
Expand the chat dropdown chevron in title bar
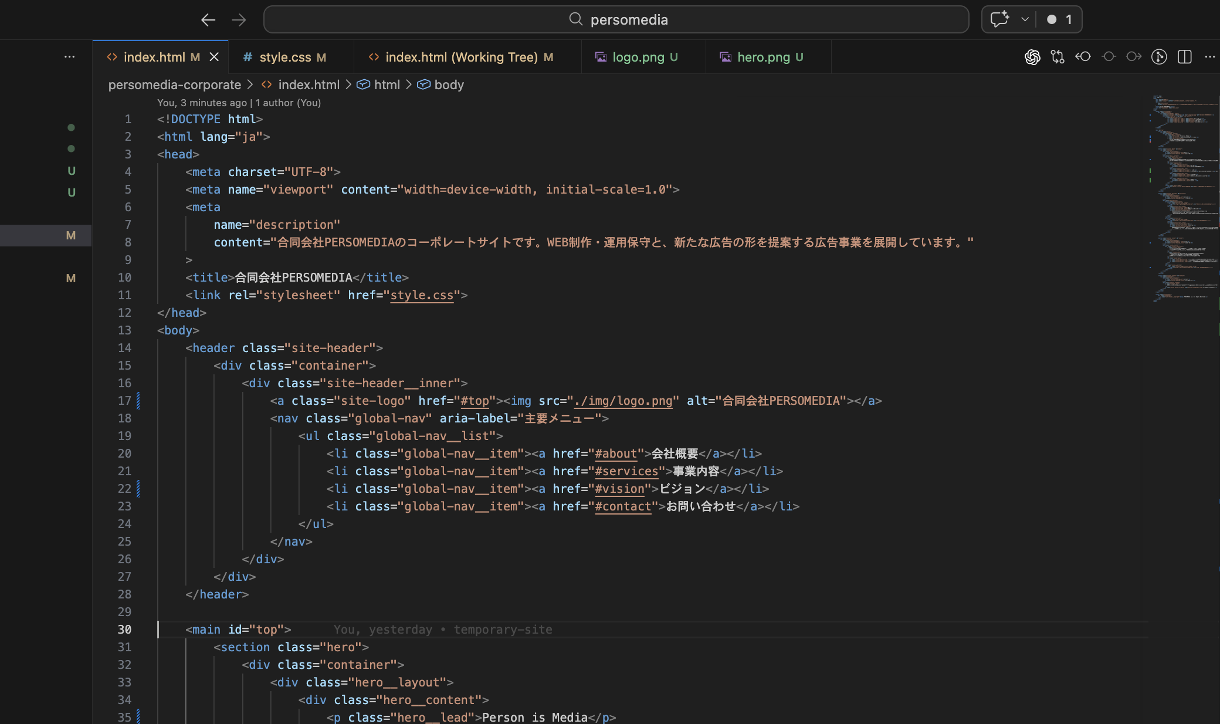point(1025,19)
